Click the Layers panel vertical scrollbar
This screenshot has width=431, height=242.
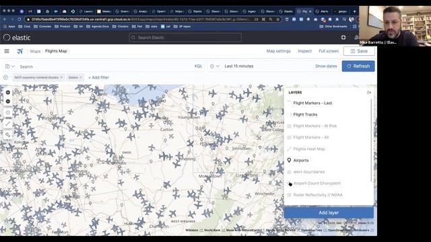[x=372, y=140]
